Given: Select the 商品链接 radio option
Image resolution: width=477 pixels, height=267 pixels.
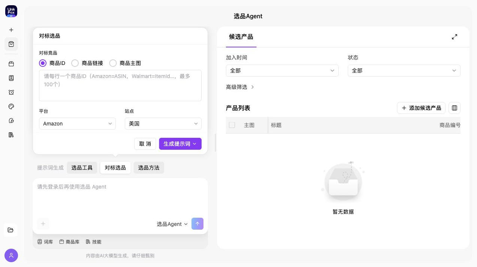Looking at the screenshot, I should pyautogui.click(x=75, y=63).
